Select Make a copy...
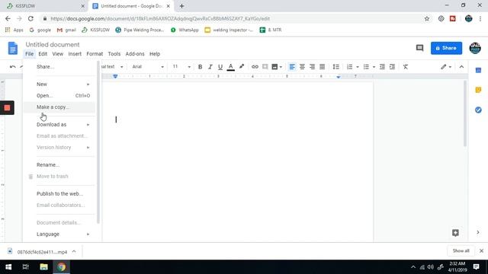The height and width of the screenshot is (274, 488). coord(59,107)
